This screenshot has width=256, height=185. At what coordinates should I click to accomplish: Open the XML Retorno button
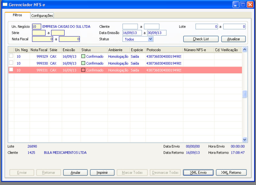pos(231,173)
